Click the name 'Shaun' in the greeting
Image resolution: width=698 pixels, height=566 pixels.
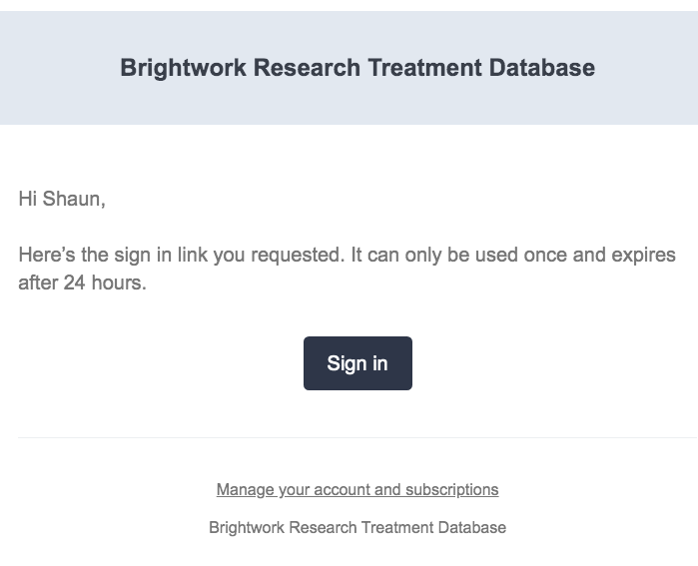73,199
